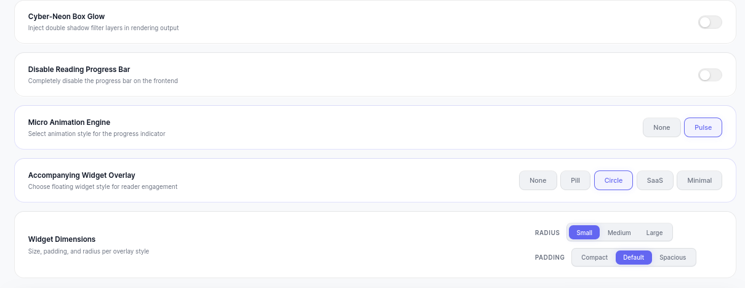Choose Pulse animation style
Screen dimensions: 745x288
coord(703,127)
